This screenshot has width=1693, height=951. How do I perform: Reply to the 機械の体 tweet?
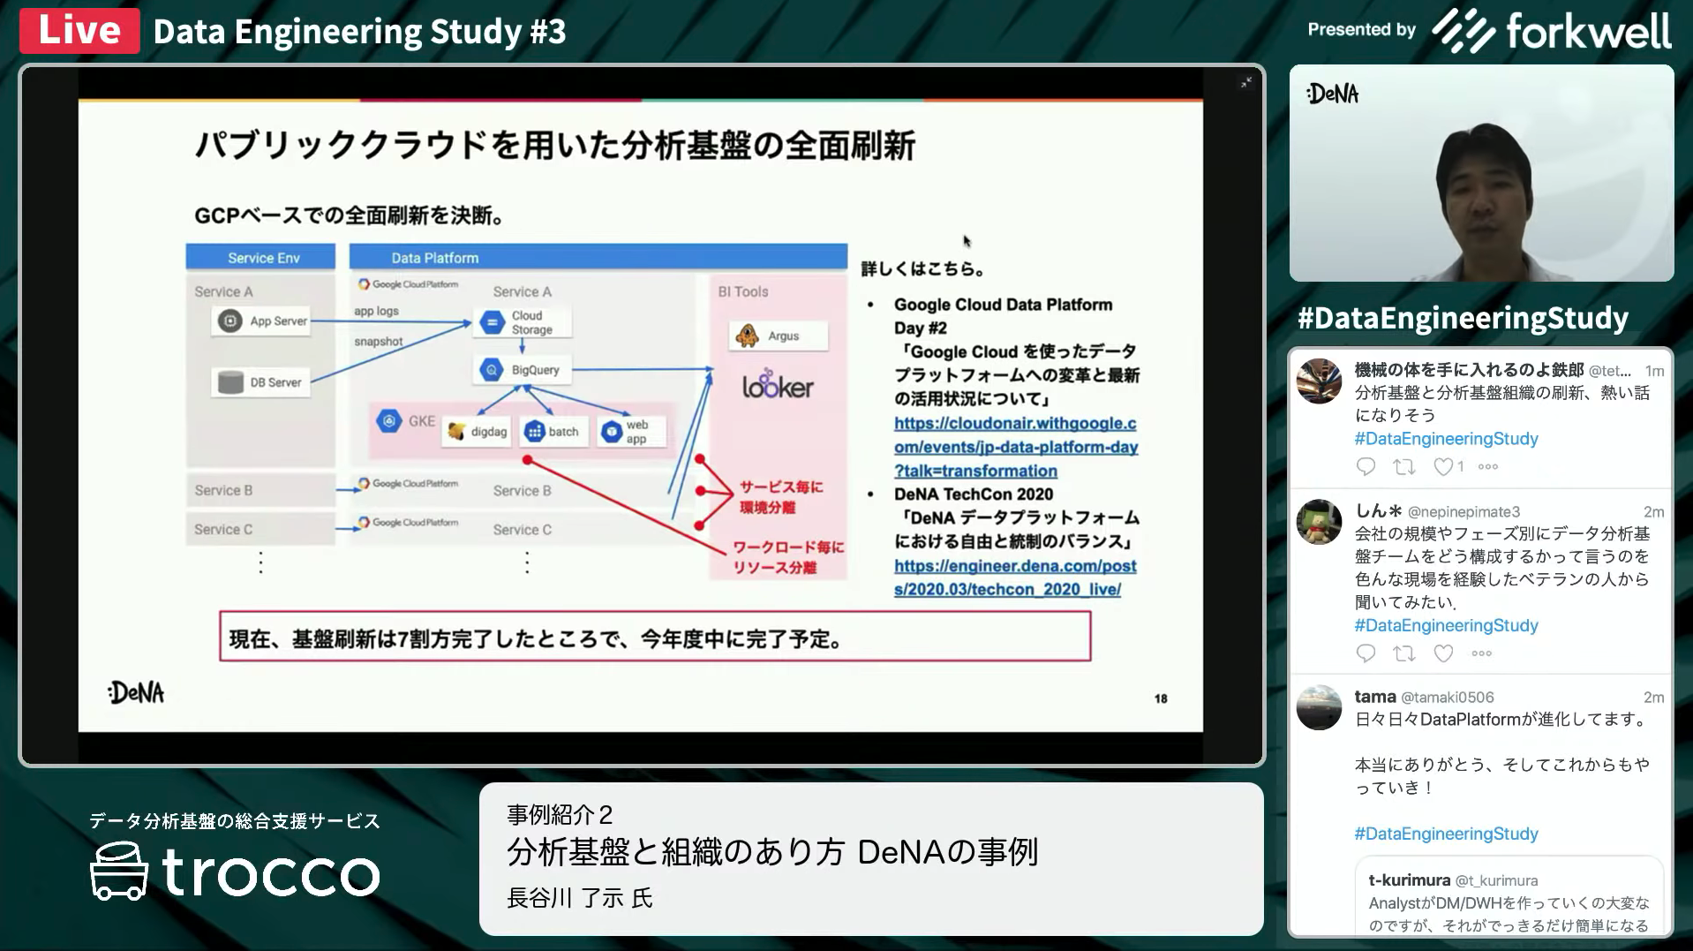pos(1366,467)
